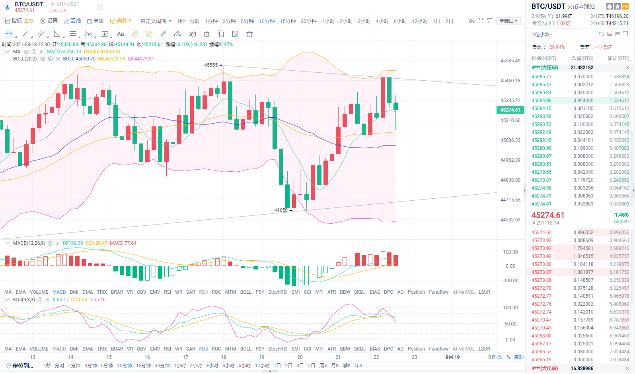Click the lock drawings icon

click(x=206, y=34)
